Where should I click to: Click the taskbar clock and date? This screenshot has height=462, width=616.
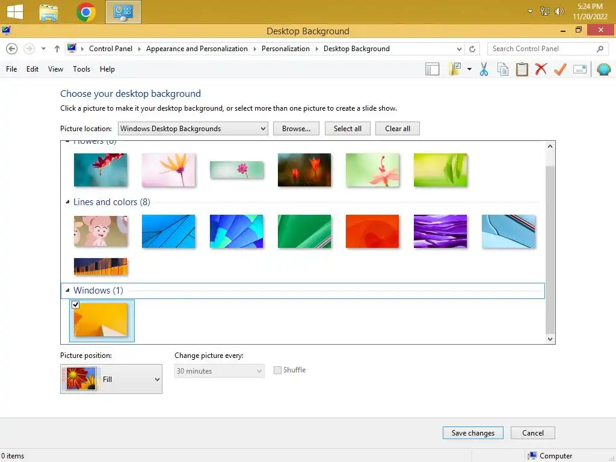click(590, 11)
